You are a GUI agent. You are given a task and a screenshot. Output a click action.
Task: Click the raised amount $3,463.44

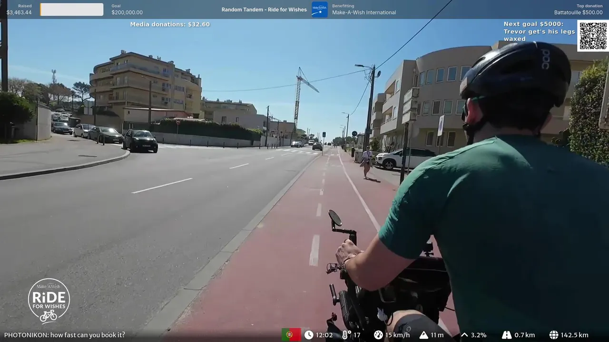[x=19, y=13]
